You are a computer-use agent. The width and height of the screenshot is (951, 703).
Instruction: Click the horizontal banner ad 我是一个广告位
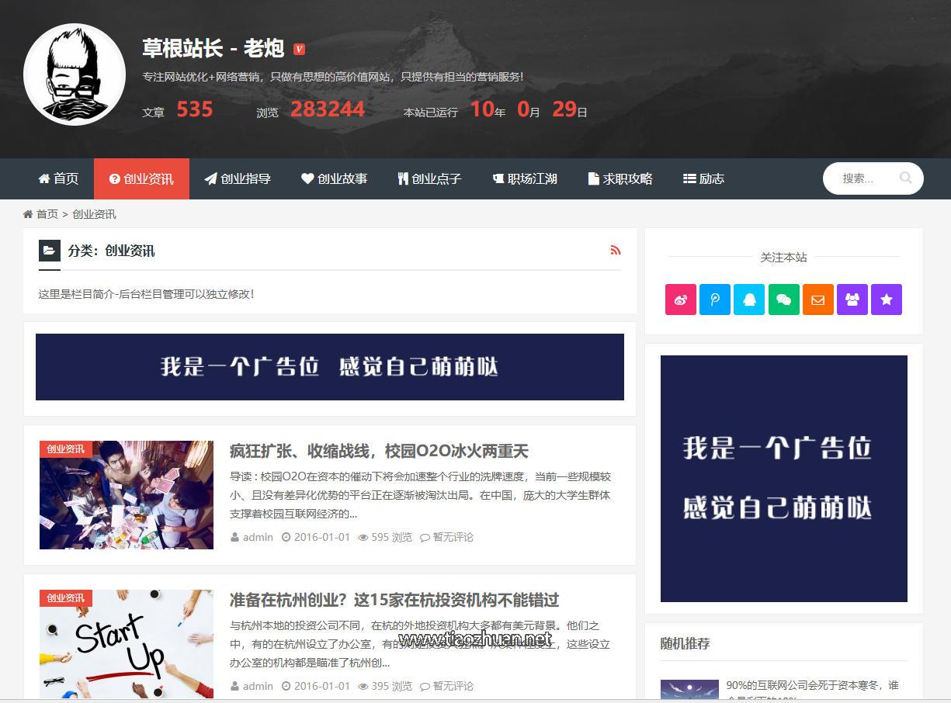point(330,367)
